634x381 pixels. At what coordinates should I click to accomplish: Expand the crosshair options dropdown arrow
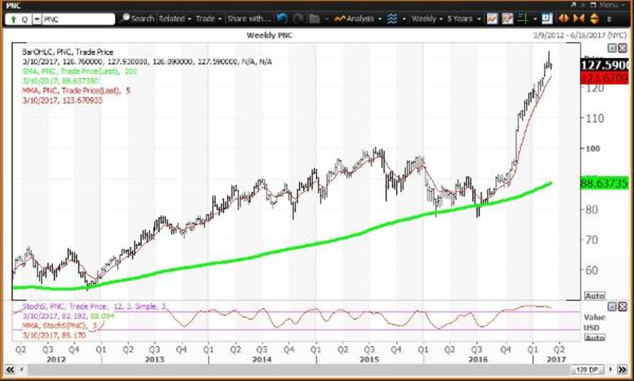[x=535, y=19]
